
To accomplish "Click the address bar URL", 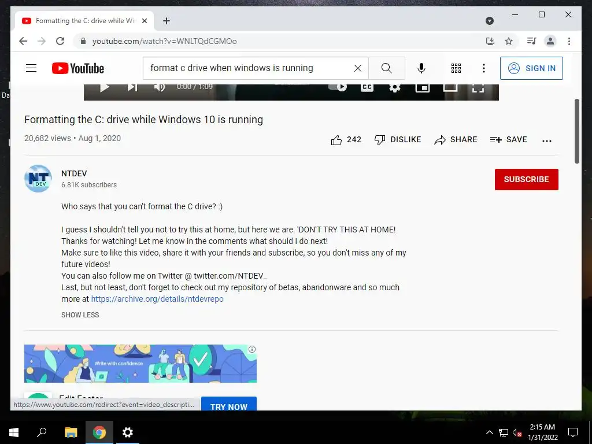I will [164, 41].
